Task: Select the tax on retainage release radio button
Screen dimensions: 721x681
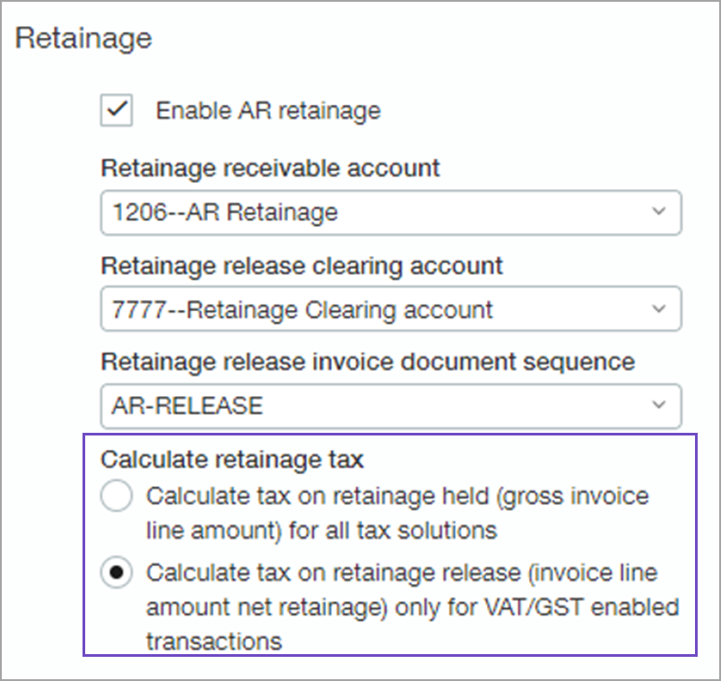Action: coord(117,573)
